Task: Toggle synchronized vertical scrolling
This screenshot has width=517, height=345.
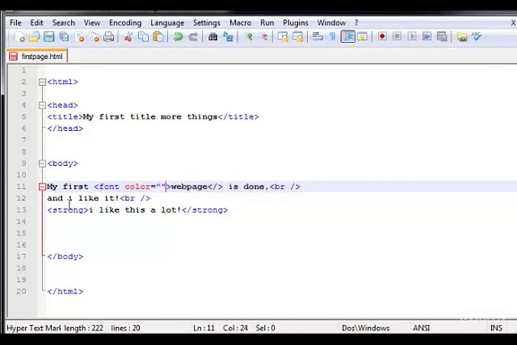Action: tap(283, 36)
